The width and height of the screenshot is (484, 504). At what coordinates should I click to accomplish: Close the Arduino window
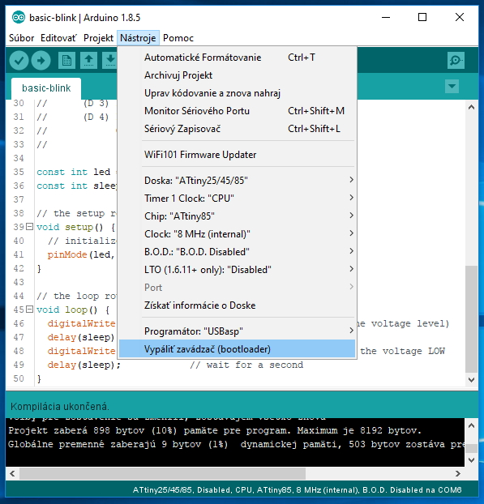click(460, 17)
